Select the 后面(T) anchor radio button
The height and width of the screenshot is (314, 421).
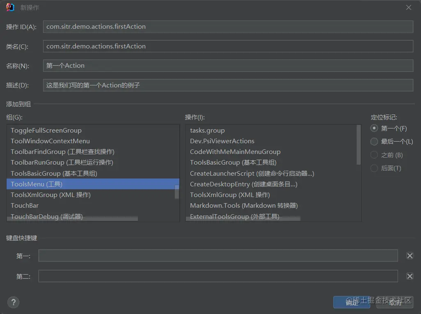point(374,168)
